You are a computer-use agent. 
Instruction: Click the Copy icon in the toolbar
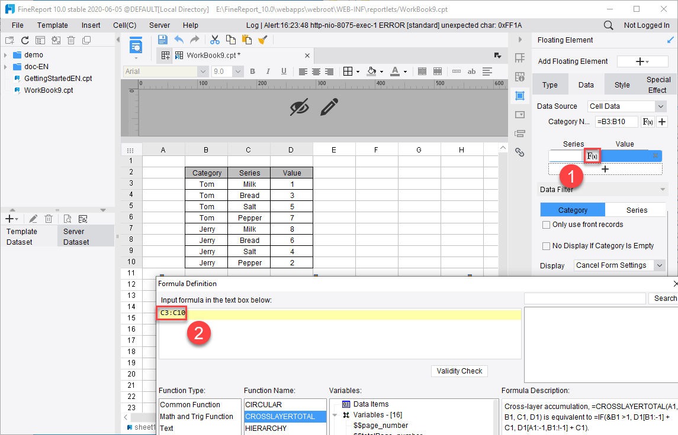point(231,40)
